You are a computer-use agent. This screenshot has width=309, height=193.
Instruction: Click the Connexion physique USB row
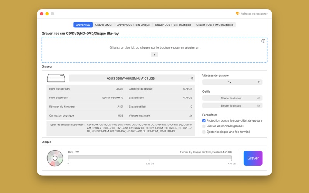click(x=86, y=115)
